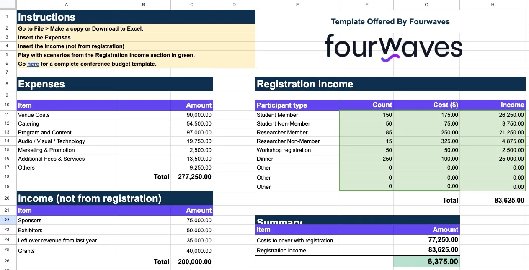Click the Expenses total 277,250.00 cell
This screenshot has height=270, width=529.
point(192,177)
